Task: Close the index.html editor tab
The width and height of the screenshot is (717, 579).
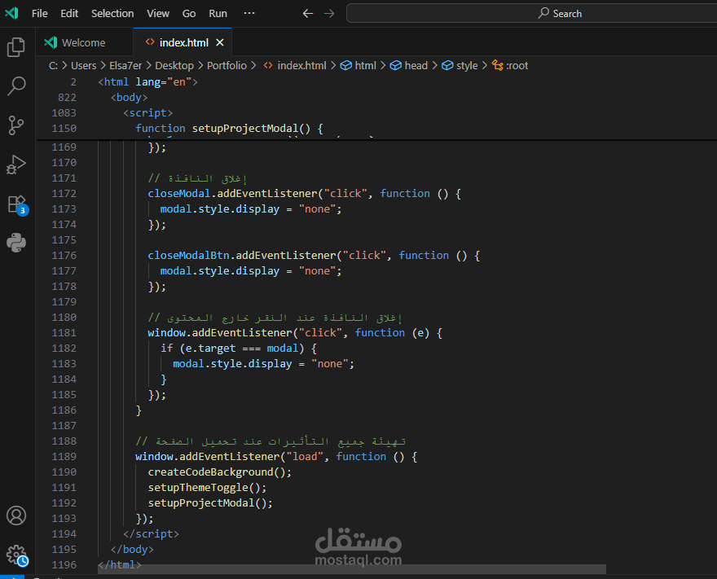Action: [x=220, y=42]
